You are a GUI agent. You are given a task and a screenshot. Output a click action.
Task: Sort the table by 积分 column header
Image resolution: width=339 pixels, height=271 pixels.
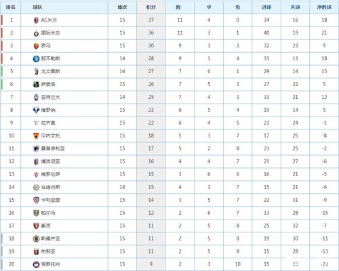point(151,7)
